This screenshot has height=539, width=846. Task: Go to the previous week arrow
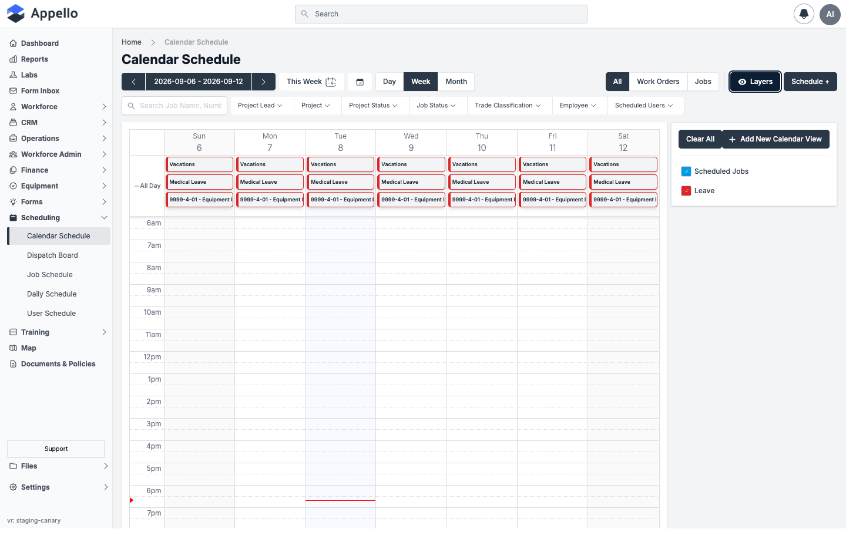click(133, 82)
